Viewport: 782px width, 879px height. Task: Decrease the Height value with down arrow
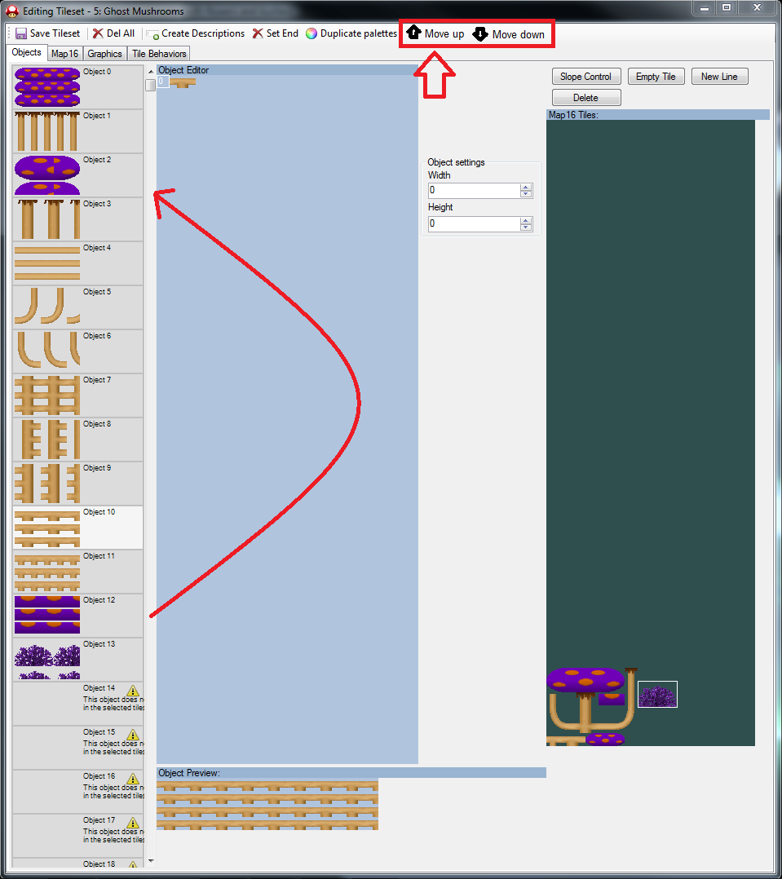pyautogui.click(x=526, y=227)
